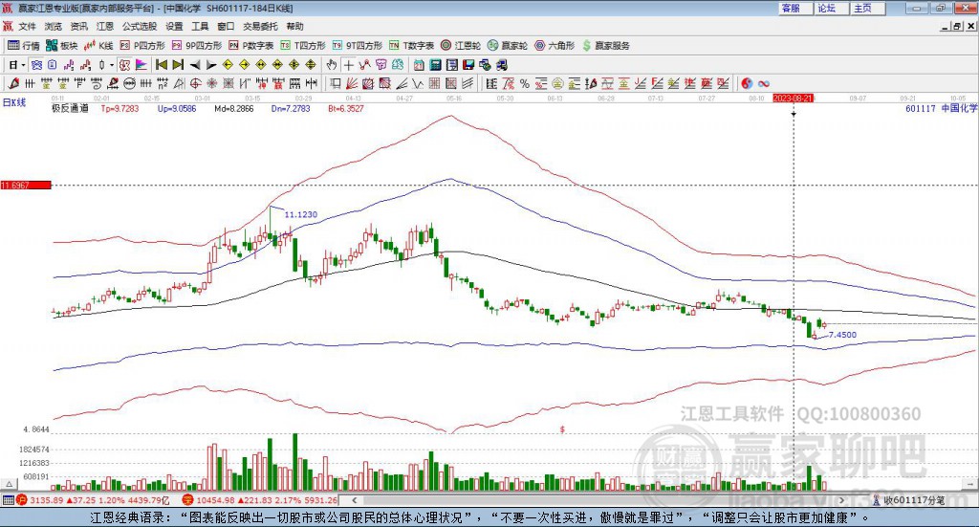
Task: Open the 六角形 hexagon chart tool
Action: pos(555,45)
